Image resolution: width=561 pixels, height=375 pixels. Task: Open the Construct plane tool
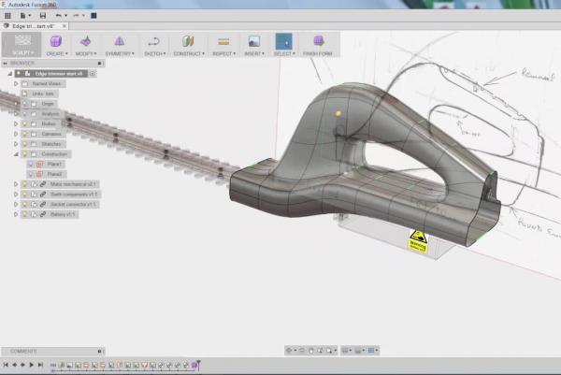click(x=187, y=42)
